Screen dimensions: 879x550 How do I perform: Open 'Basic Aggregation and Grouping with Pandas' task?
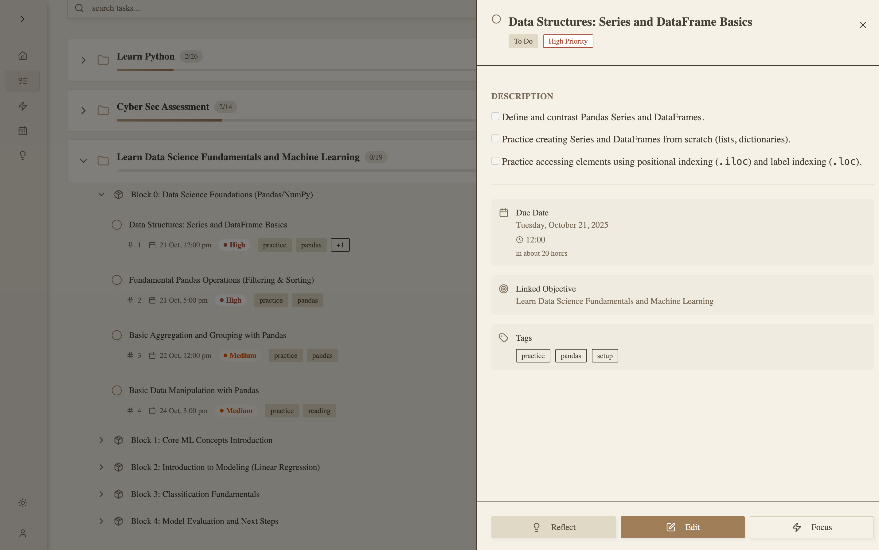(x=208, y=335)
